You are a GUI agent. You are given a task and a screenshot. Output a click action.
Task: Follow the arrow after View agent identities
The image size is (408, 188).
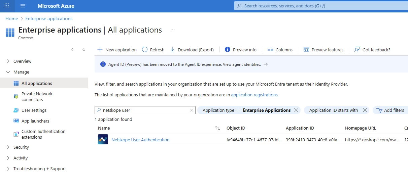pos(266,64)
